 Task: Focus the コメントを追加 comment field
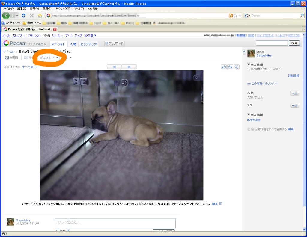pos(115,223)
